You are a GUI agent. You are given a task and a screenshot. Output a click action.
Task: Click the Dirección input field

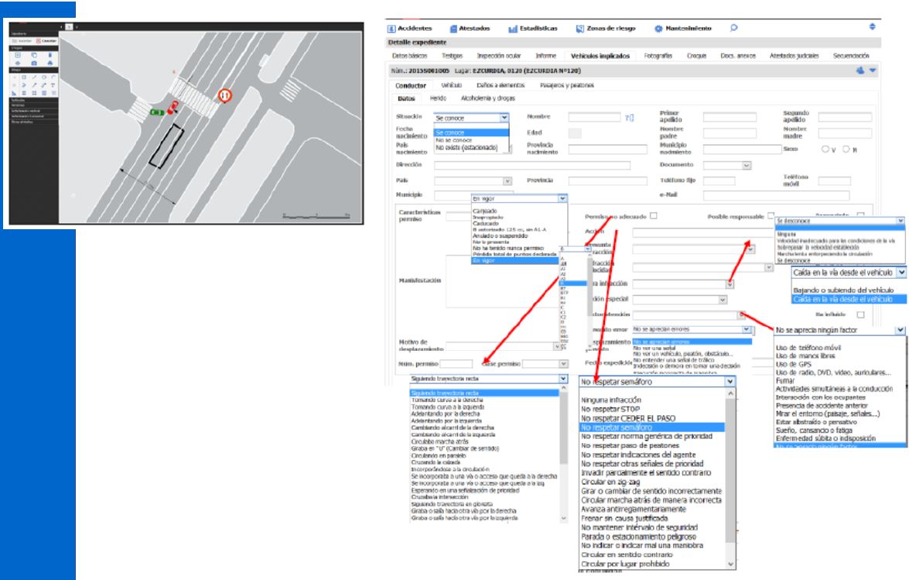click(532, 165)
